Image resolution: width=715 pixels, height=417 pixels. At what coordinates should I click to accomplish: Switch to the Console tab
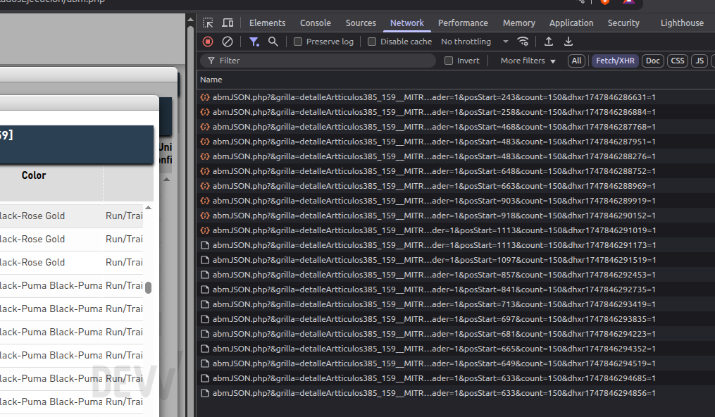point(315,23)
